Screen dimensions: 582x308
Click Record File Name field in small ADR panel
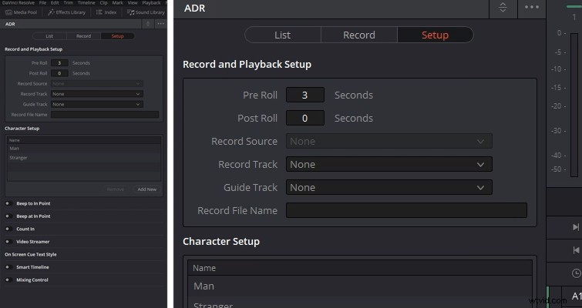pos(105,115)
